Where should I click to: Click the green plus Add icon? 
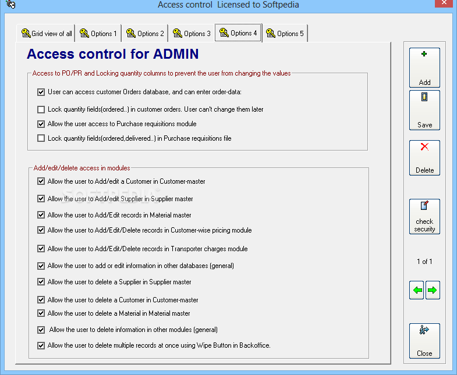pos(424,54)
